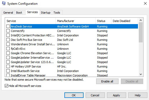149x100 pixels.
Task: Check the GoogleUpdater InternalService checkbox
Action: [x=8, y=58]
